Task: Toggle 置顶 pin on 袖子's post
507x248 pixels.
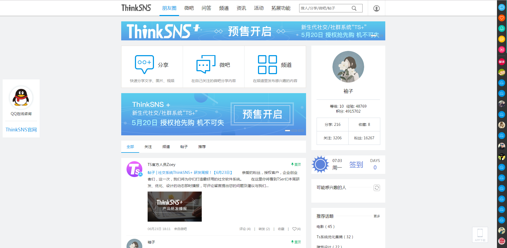Action: pos(296,242)
